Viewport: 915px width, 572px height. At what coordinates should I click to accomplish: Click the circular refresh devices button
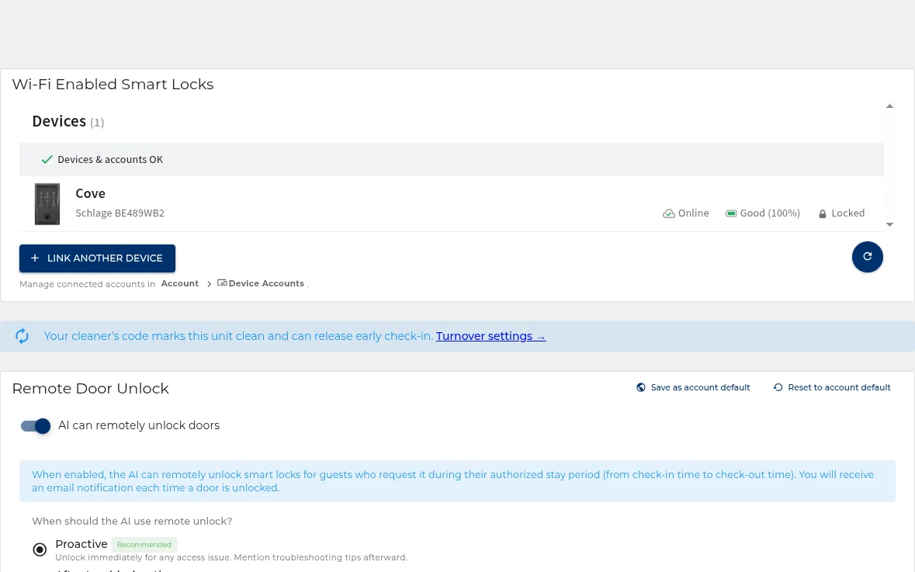(x=867, y=257)
